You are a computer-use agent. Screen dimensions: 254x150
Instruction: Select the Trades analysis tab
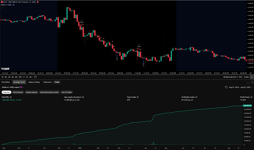tap(31, 92)
